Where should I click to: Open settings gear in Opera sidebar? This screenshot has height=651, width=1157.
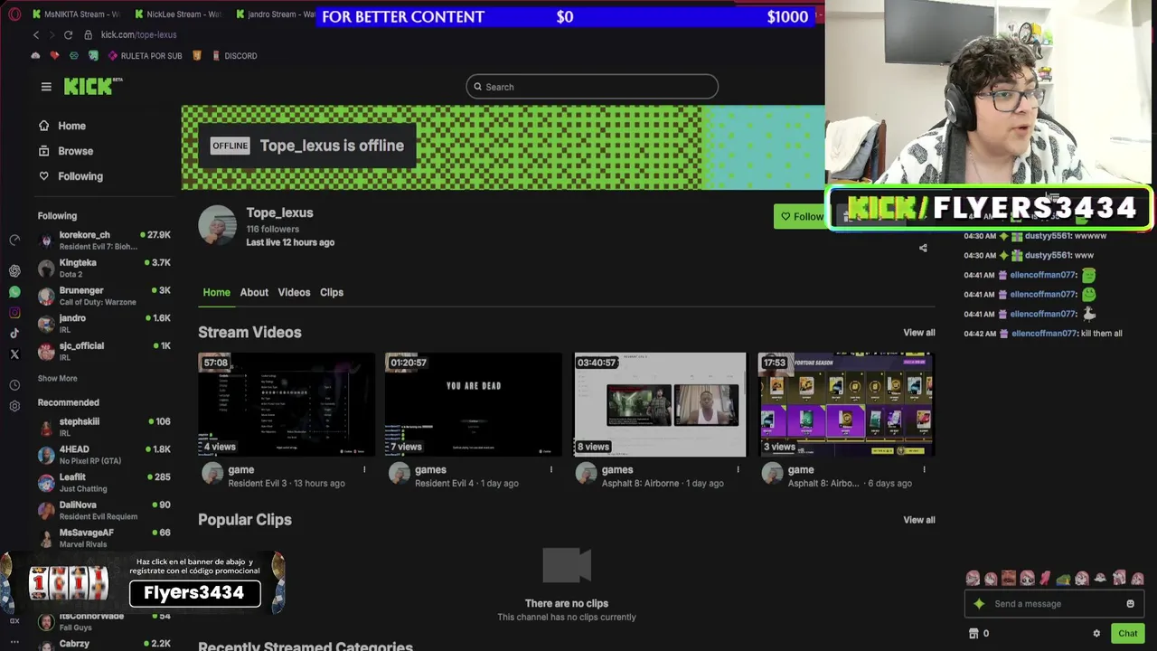pyautogui.click(x=14, y=406)
